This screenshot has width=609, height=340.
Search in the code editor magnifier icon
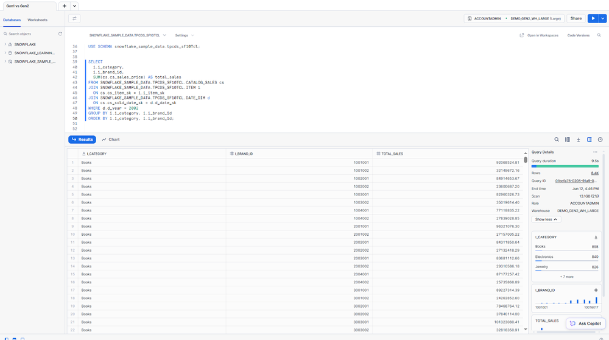click(x=599, y=35)
